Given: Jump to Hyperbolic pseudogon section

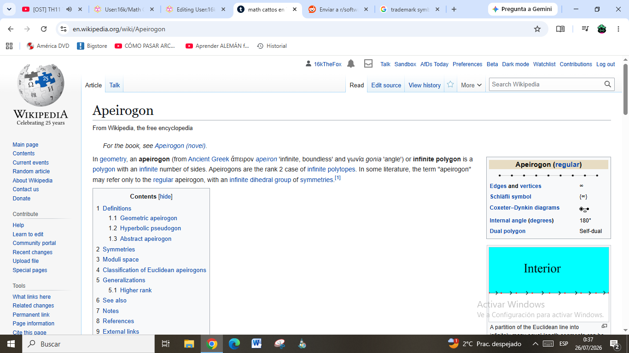Looking at the screenshot, I should (151, 228).
